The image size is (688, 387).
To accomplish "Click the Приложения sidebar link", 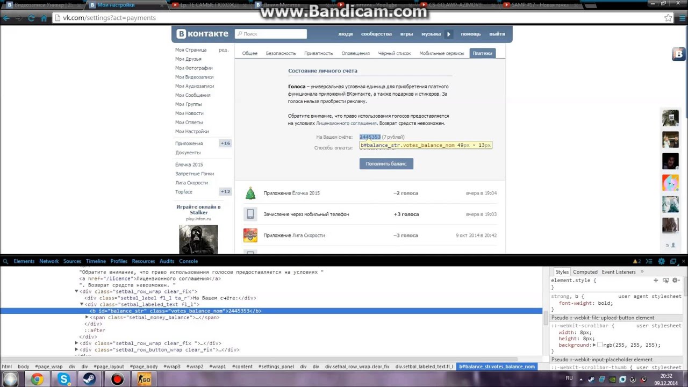I will point(189,144).
